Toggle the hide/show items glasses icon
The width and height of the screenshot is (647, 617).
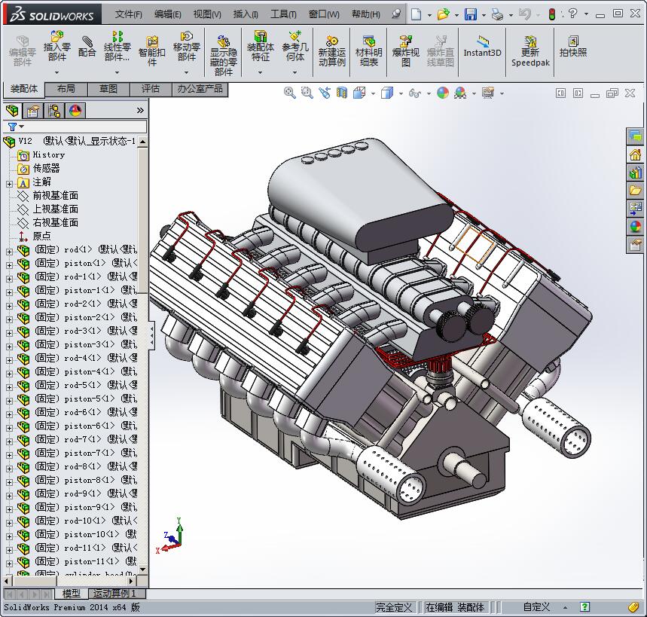tap(414, 93)
